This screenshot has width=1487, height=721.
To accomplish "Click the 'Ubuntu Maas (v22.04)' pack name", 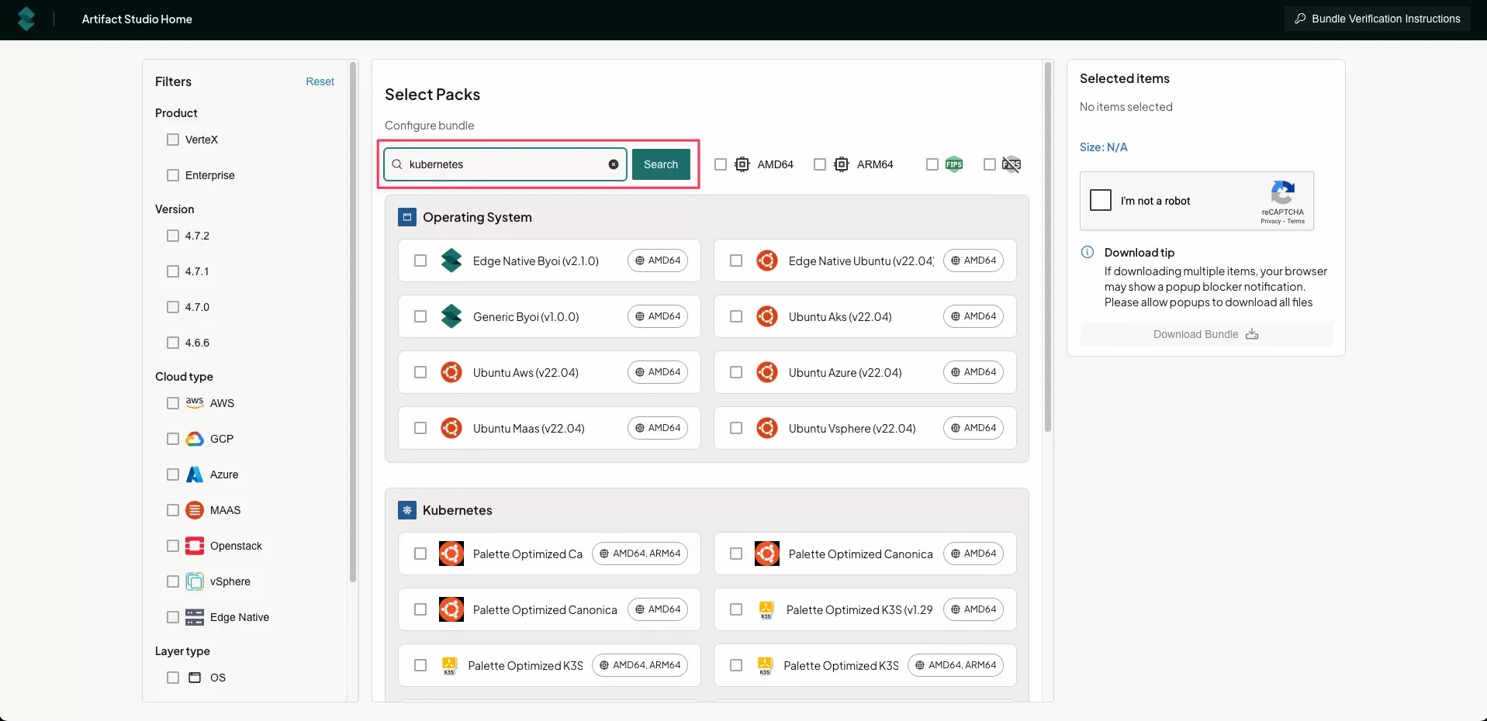I will [x=529, y=428].
